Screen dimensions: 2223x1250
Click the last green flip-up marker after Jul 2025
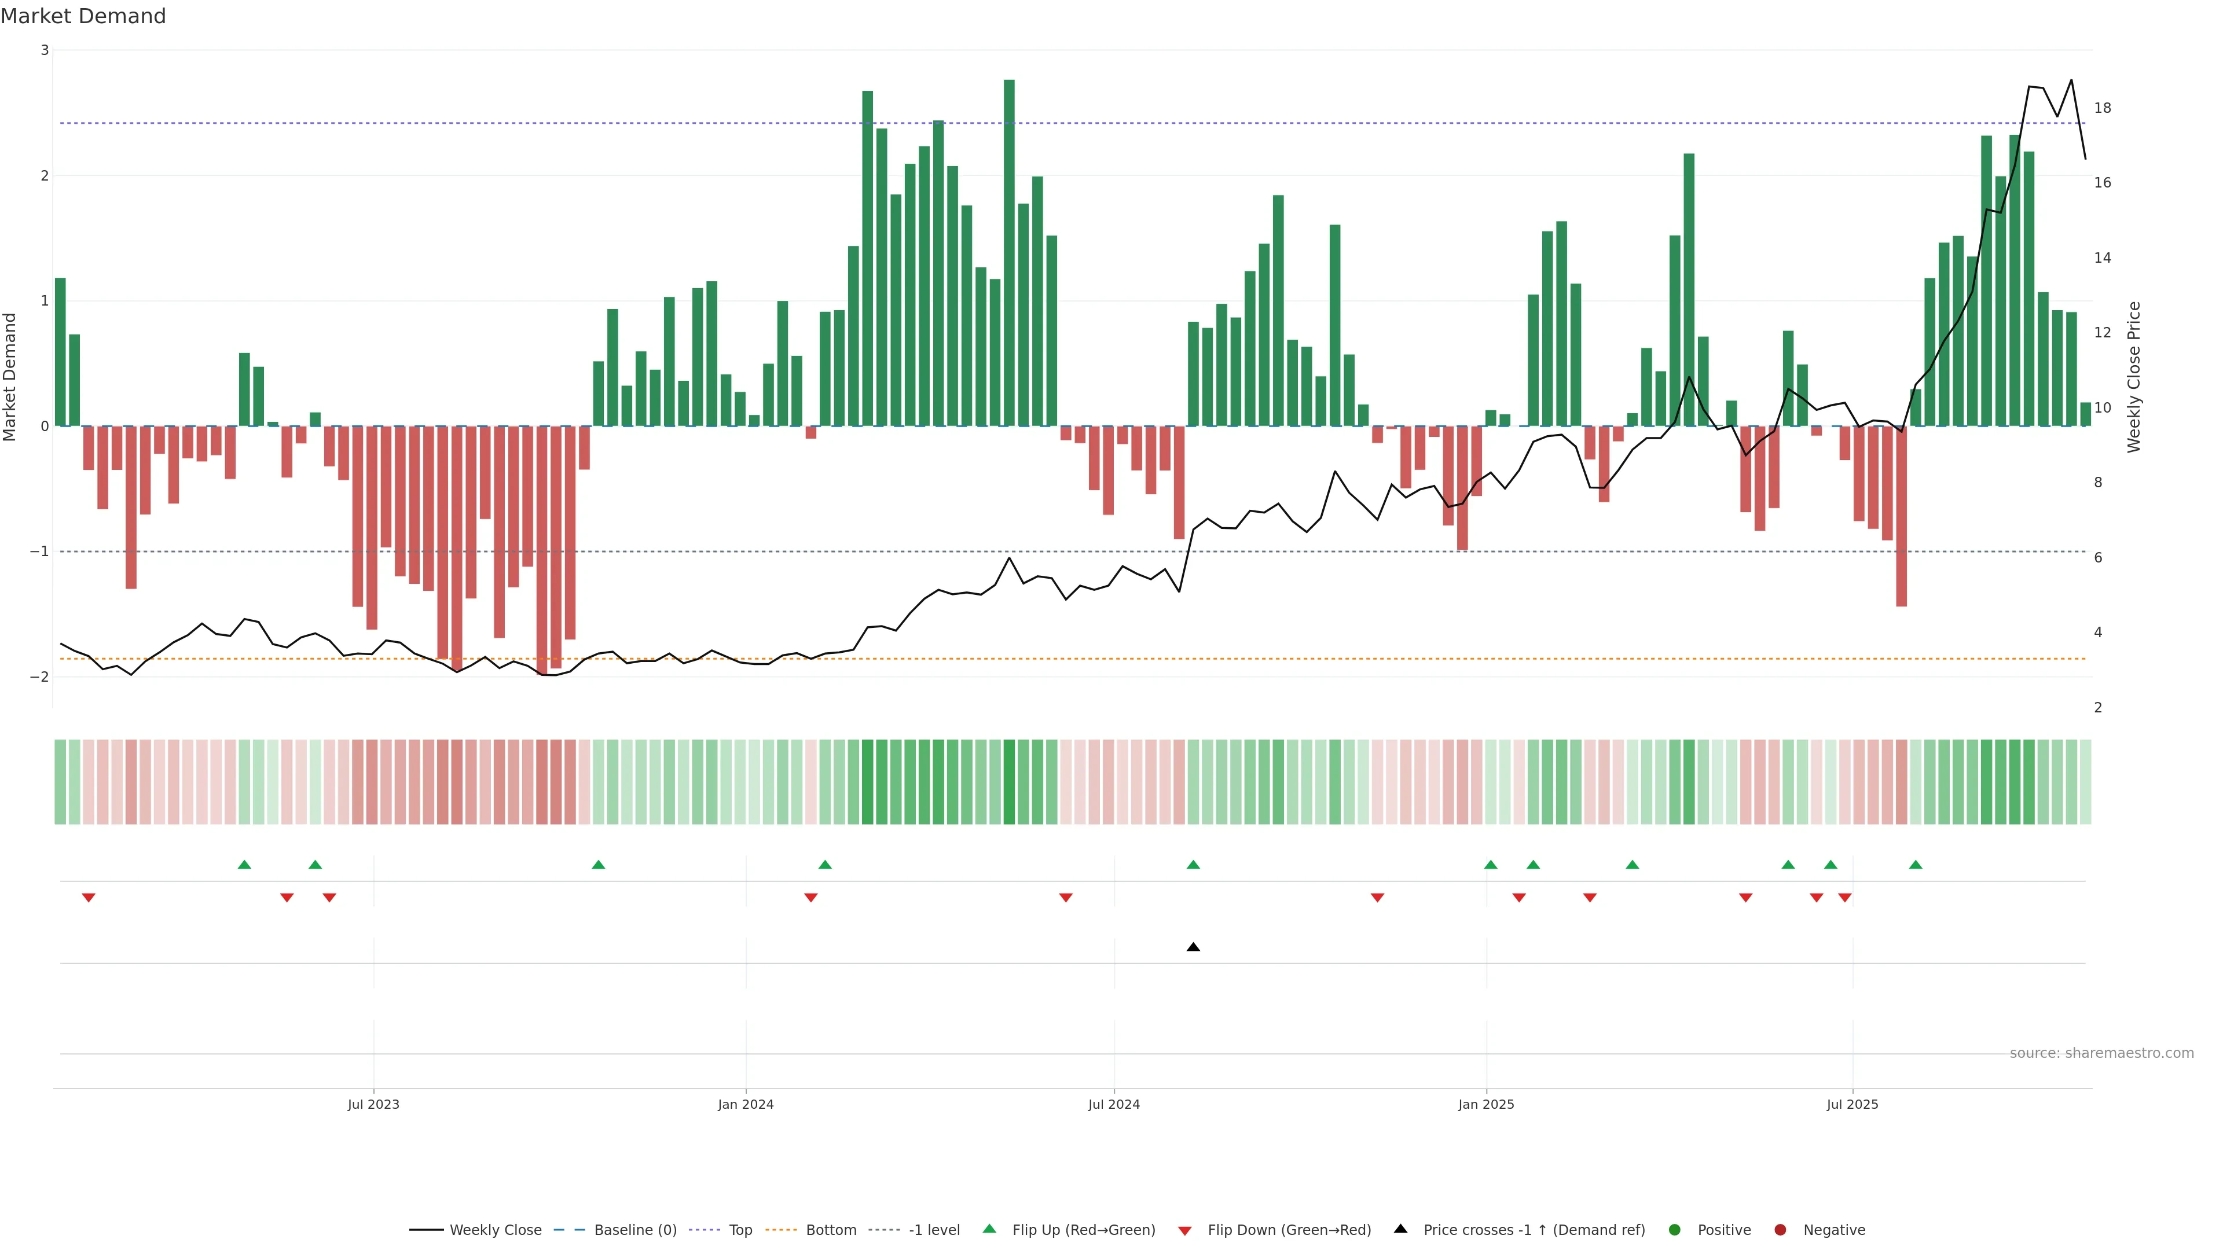[1916, 865]
